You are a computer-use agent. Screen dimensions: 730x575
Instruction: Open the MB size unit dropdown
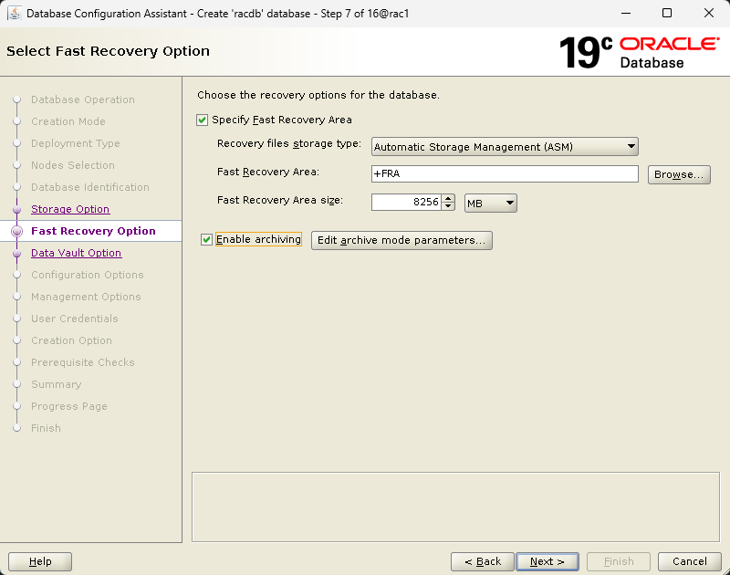(x=491, y=203)
